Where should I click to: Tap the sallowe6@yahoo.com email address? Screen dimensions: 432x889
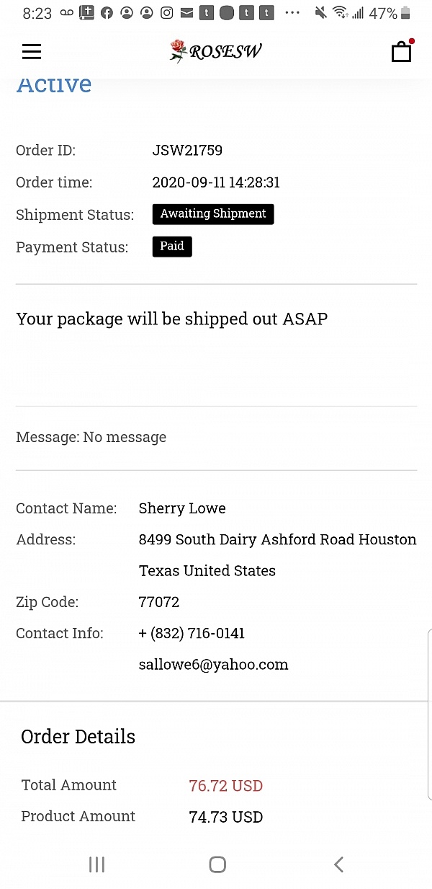tap(213, 665)
